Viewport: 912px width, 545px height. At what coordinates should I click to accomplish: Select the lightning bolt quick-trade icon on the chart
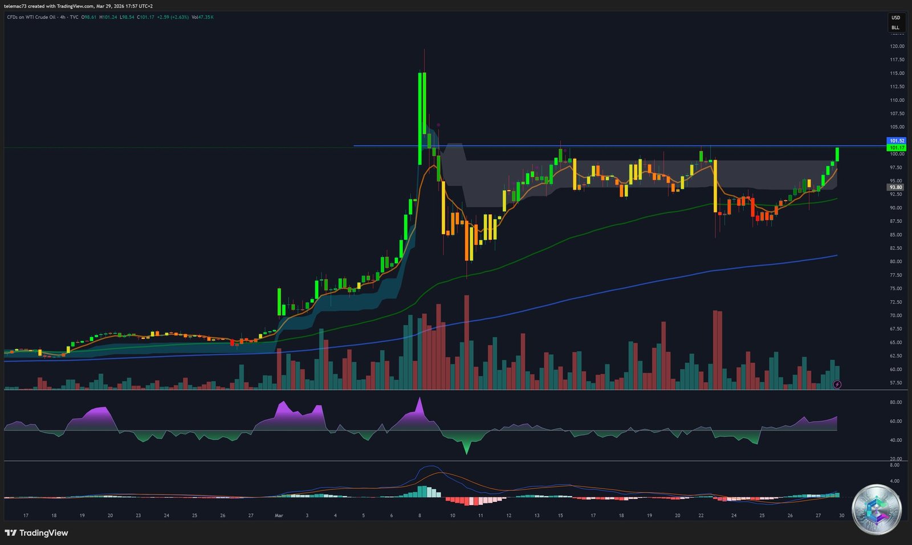coord(837,384)
